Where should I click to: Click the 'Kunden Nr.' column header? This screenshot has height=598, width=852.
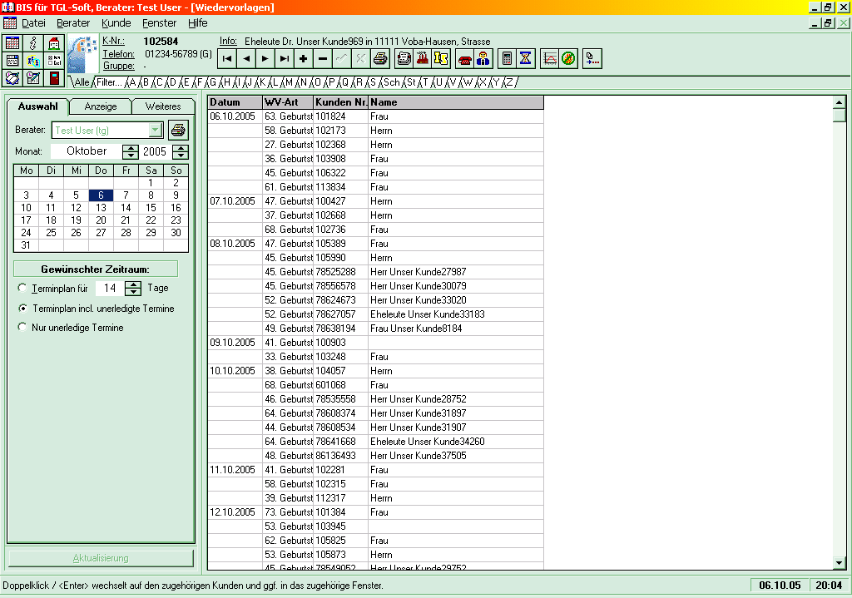(341, 102)
